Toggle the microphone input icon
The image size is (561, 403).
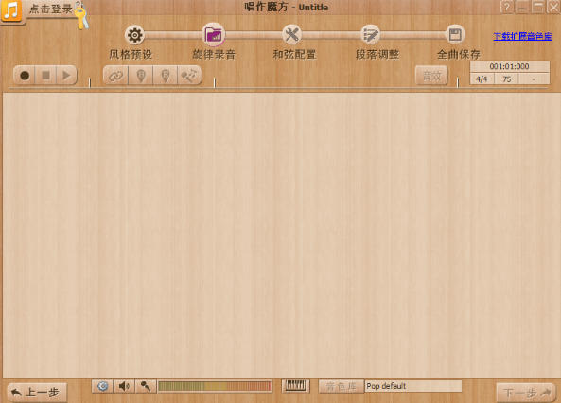(146, 386)
